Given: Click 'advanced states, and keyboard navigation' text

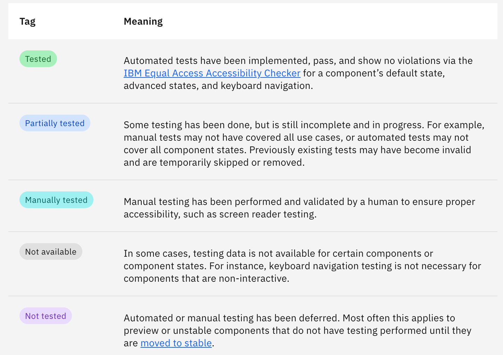Looking at the screenshot, I should point(217,86).
